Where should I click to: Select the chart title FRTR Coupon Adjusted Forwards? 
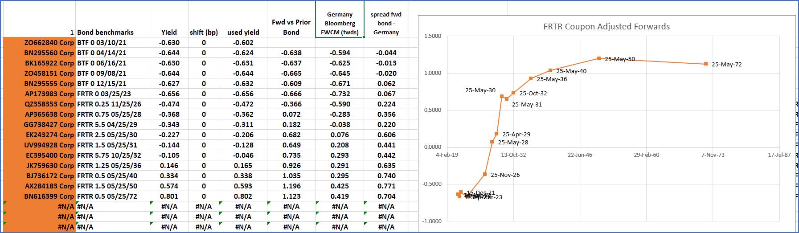coord(606,27)
